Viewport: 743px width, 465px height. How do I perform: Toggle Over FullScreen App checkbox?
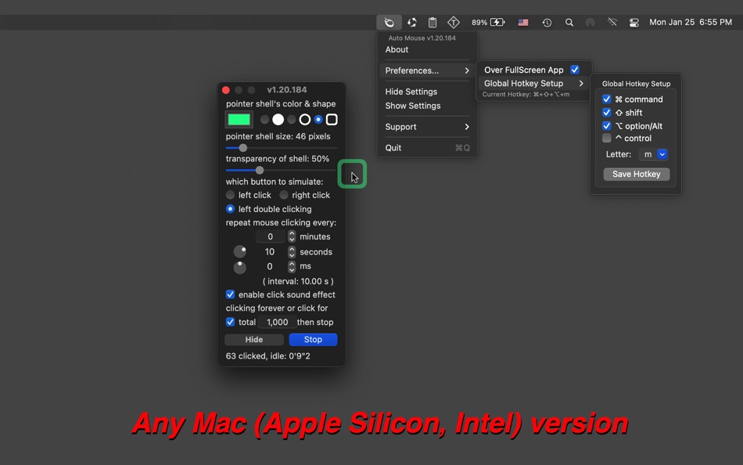pos(575,70)
